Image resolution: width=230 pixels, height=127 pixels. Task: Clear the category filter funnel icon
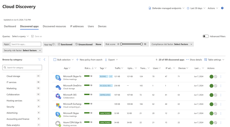39,59
